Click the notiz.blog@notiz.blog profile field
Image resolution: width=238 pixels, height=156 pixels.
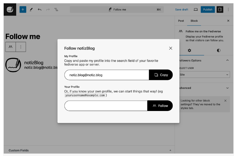(107, 75)
